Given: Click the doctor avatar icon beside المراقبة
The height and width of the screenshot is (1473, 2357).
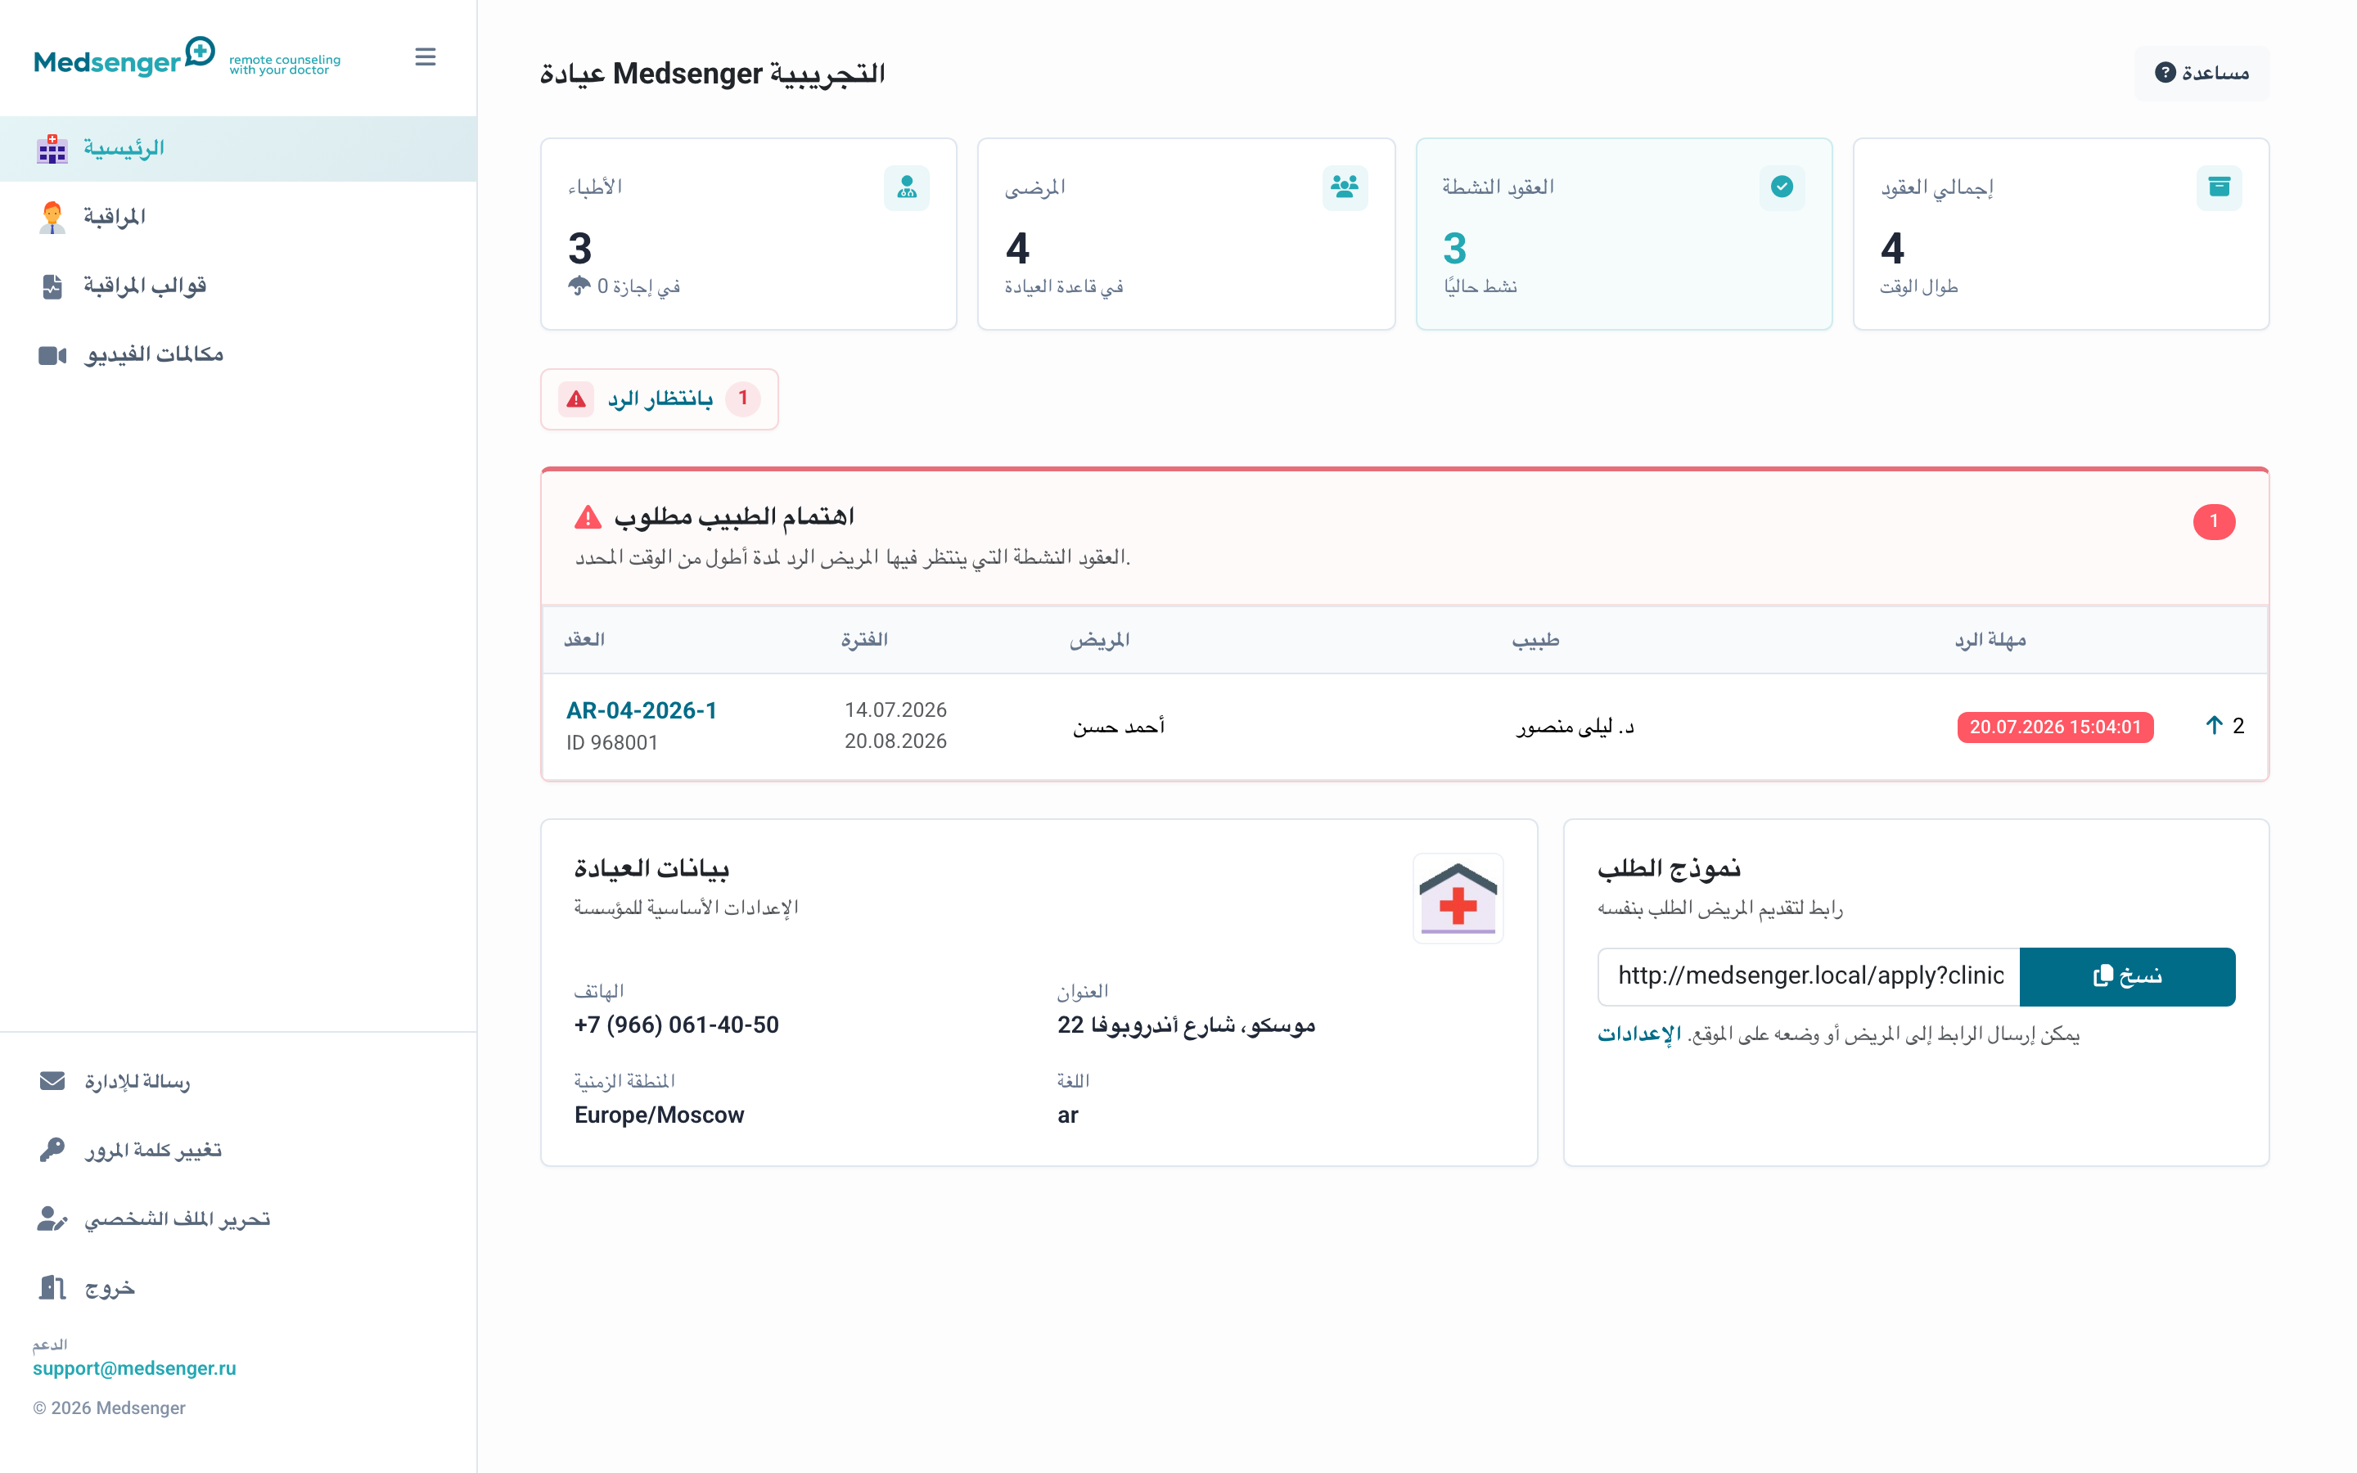Looking at the screenshot, I should [52, 216].
